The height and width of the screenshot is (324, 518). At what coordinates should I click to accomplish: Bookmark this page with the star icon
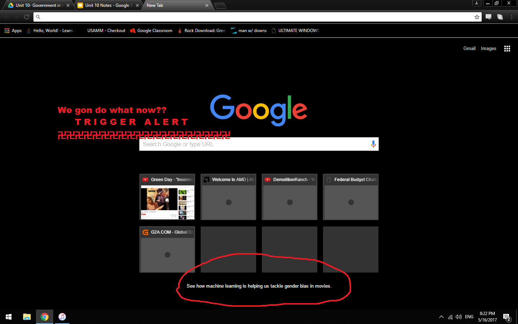[477, 17]
